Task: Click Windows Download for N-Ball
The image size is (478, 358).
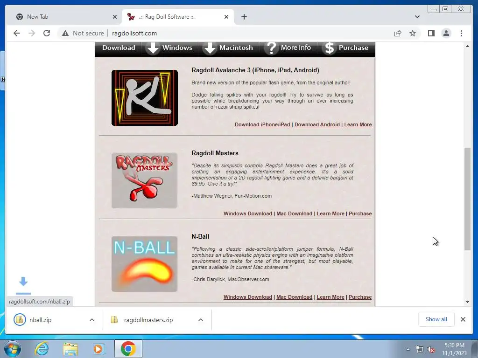Action: click(x=247, y=297)
